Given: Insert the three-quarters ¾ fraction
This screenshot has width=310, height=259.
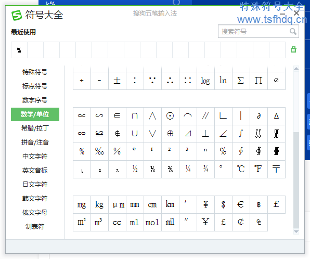Looking at the screenshot, I should click(x=205, y=169).
